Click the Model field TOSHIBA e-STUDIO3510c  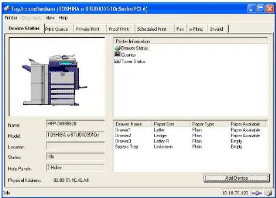click(75, 135)
